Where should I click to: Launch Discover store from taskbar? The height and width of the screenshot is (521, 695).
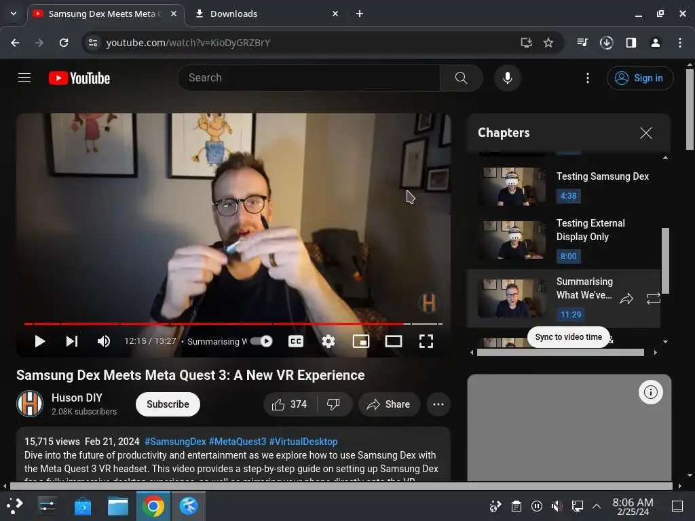click(82, 505)
